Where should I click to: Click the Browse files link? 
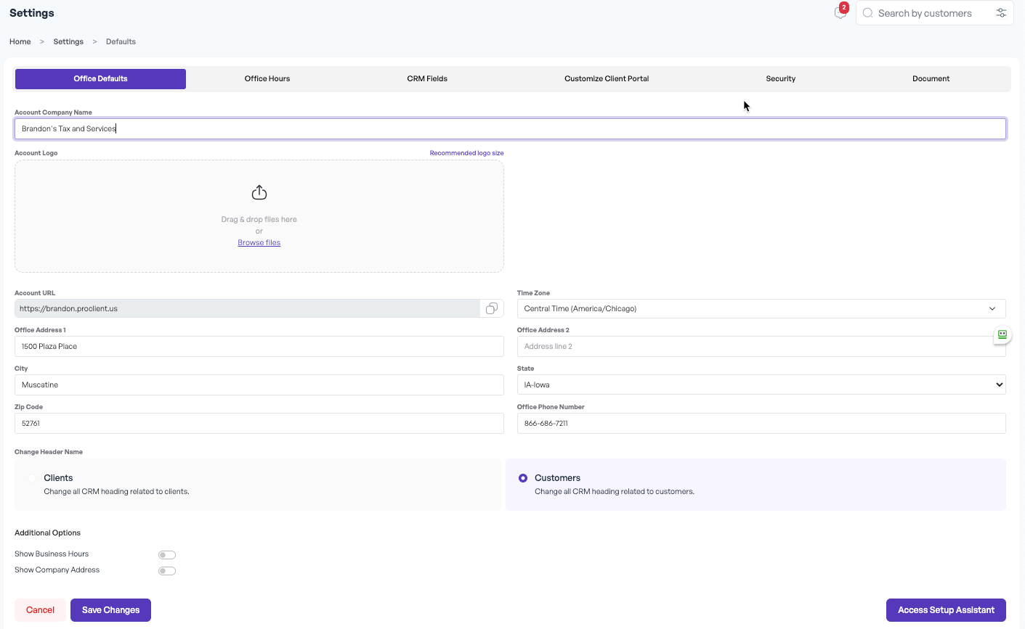click(259, 242)
